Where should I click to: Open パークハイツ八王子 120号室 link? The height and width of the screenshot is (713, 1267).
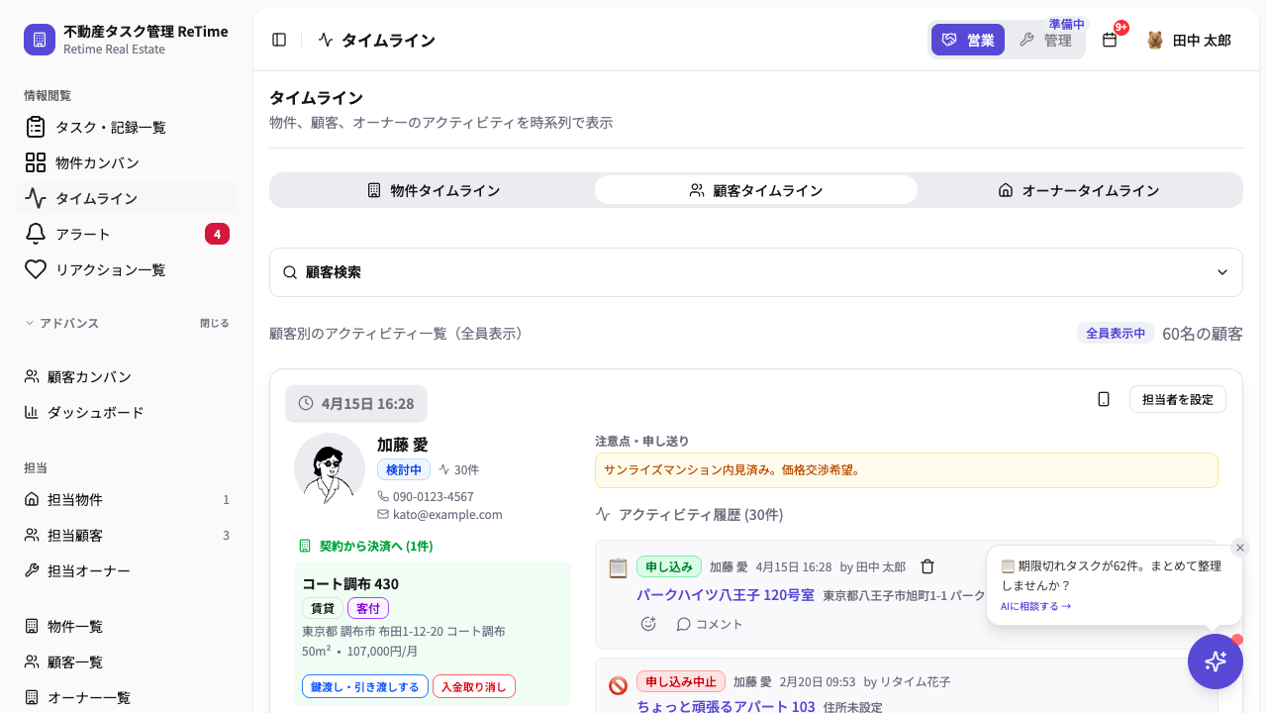(x=726, y=595)
